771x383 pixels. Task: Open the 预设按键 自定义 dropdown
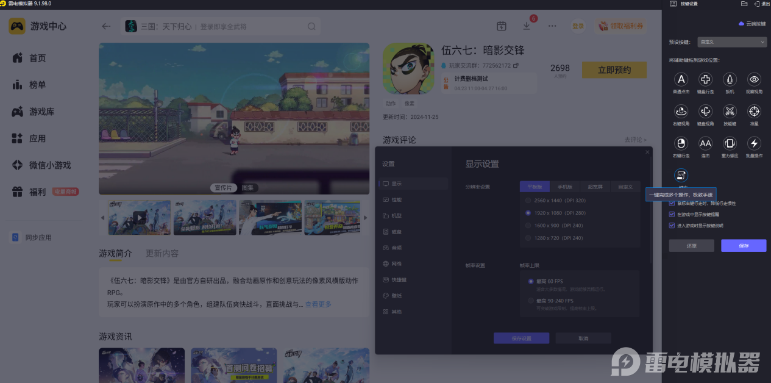732,42
